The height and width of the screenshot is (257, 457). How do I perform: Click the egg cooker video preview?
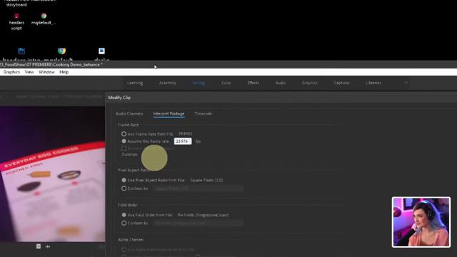point(52,174)
